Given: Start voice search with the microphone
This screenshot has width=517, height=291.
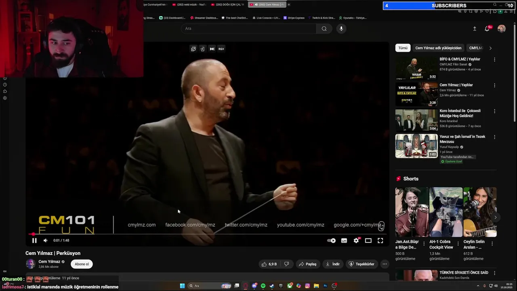Looking at the screenshot, I should pos(341,29).
